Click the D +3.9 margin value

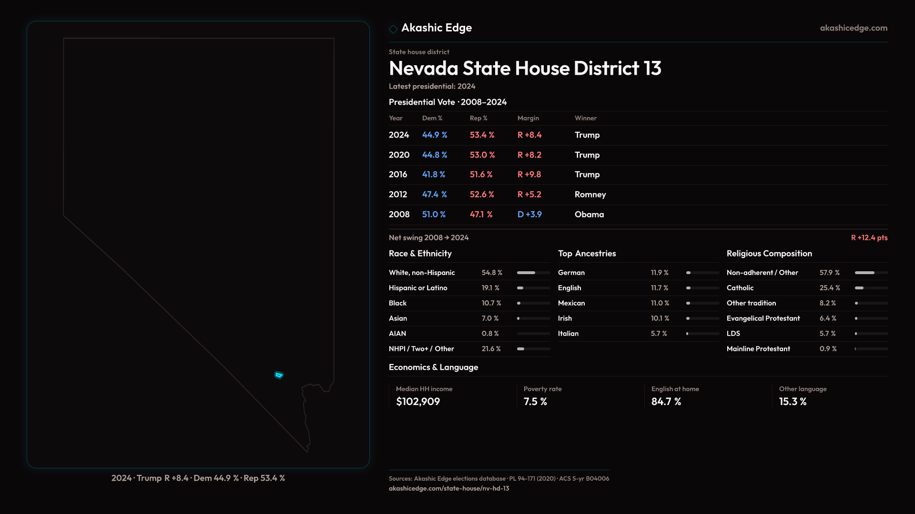529,215
